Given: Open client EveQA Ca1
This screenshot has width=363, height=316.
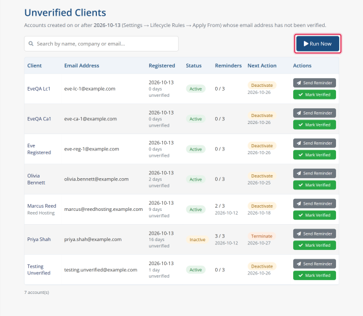Looking at the screenshot, I should [39, 119].
